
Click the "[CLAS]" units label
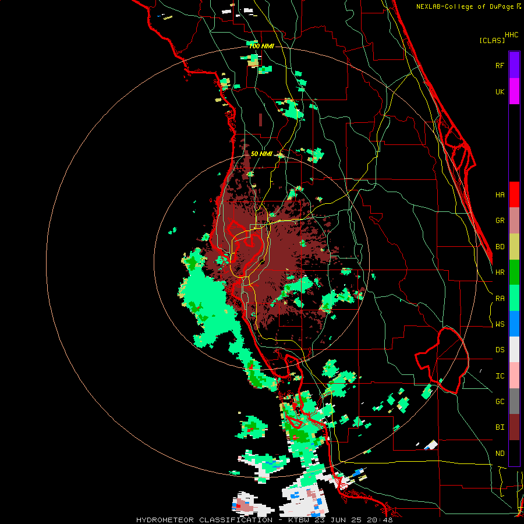pos(492,41)
